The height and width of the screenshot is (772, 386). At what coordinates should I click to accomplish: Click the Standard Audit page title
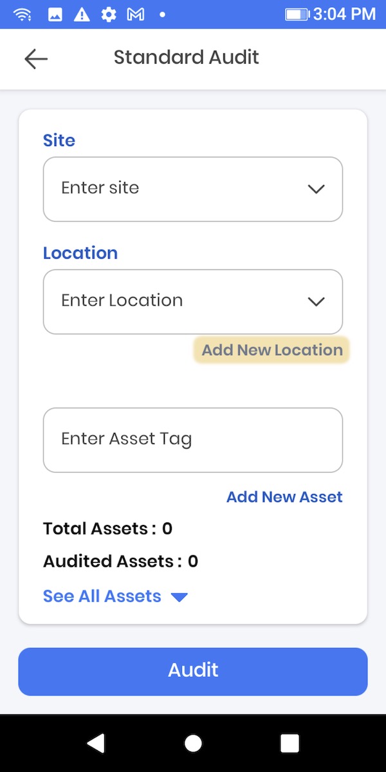(x=187, y=57)
